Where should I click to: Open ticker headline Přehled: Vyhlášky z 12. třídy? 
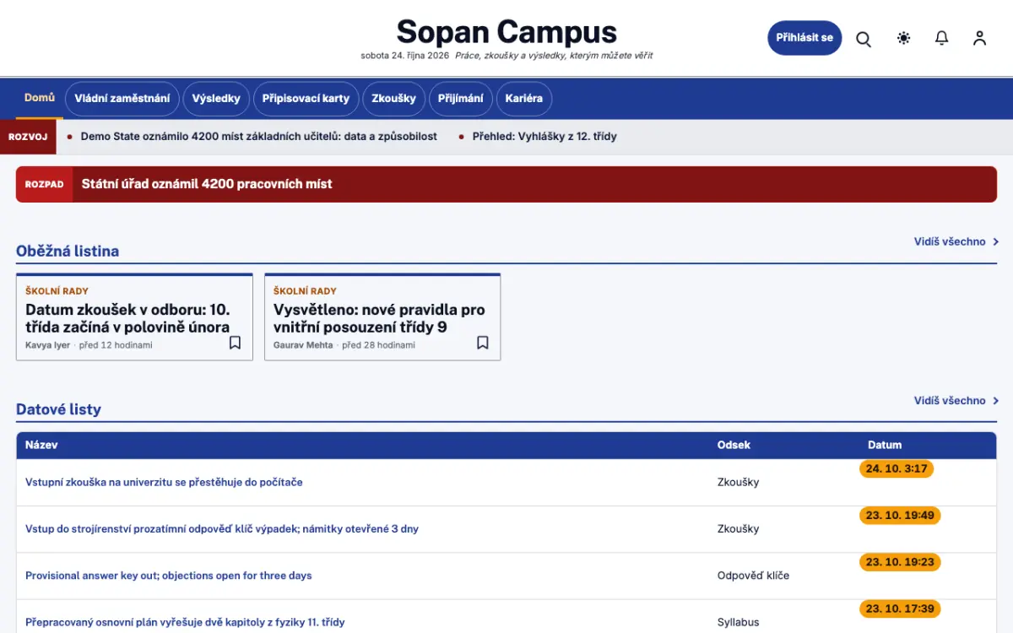click(544, 136)
